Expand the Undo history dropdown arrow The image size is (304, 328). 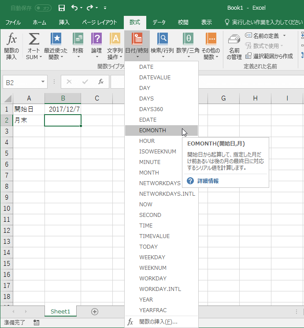point(81,8)
